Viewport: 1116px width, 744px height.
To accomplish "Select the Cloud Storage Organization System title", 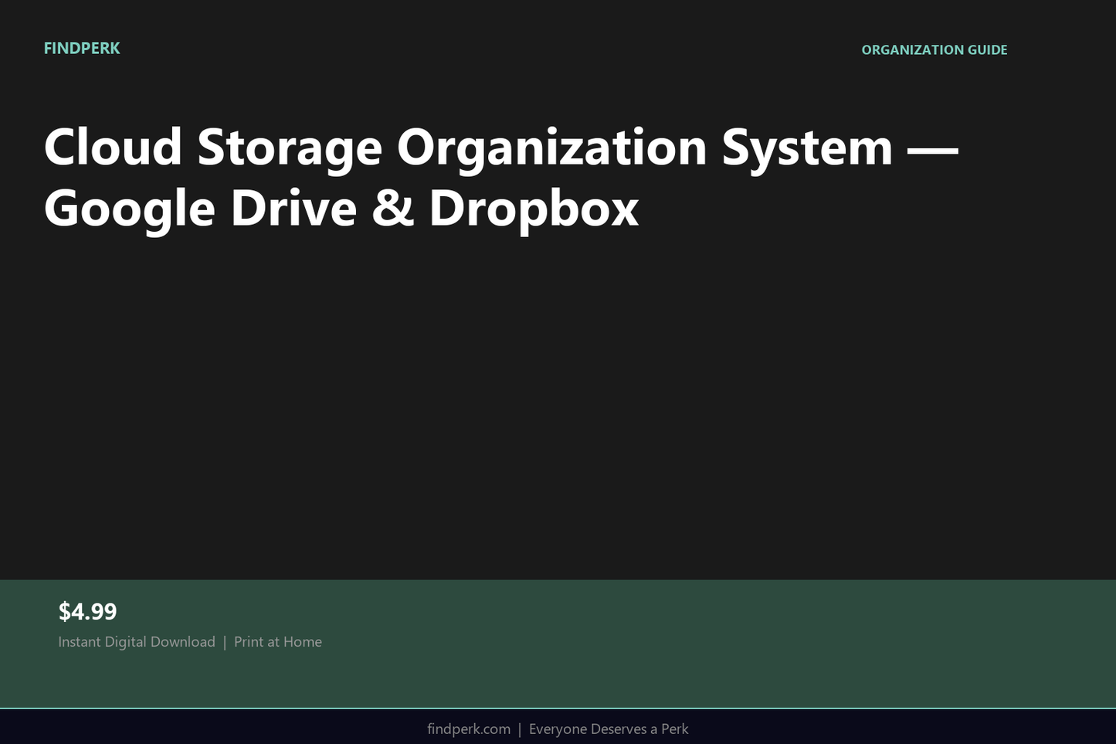I will tap(500, 178).
